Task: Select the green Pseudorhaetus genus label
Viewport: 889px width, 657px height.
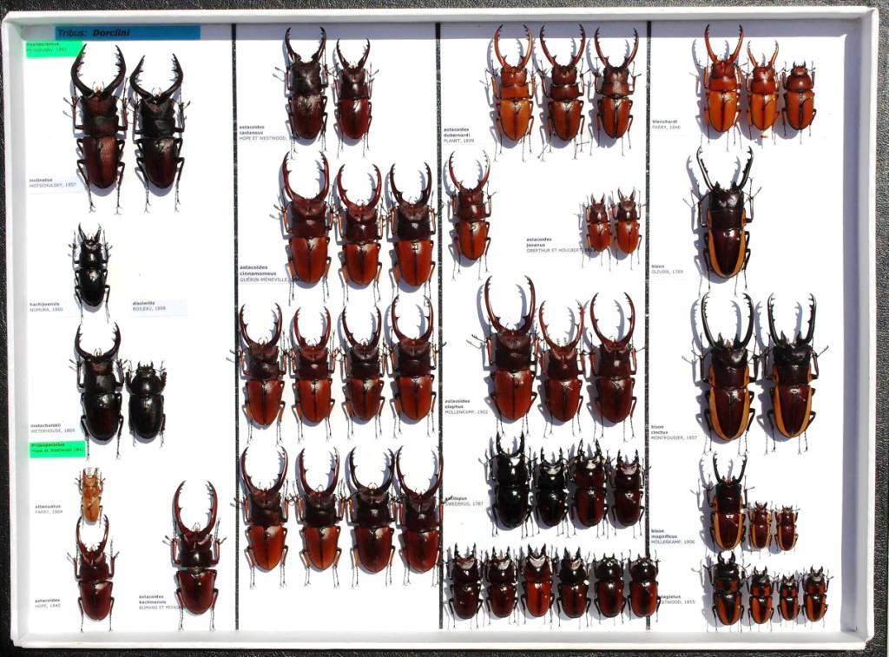Action: [x=54, y=49]
